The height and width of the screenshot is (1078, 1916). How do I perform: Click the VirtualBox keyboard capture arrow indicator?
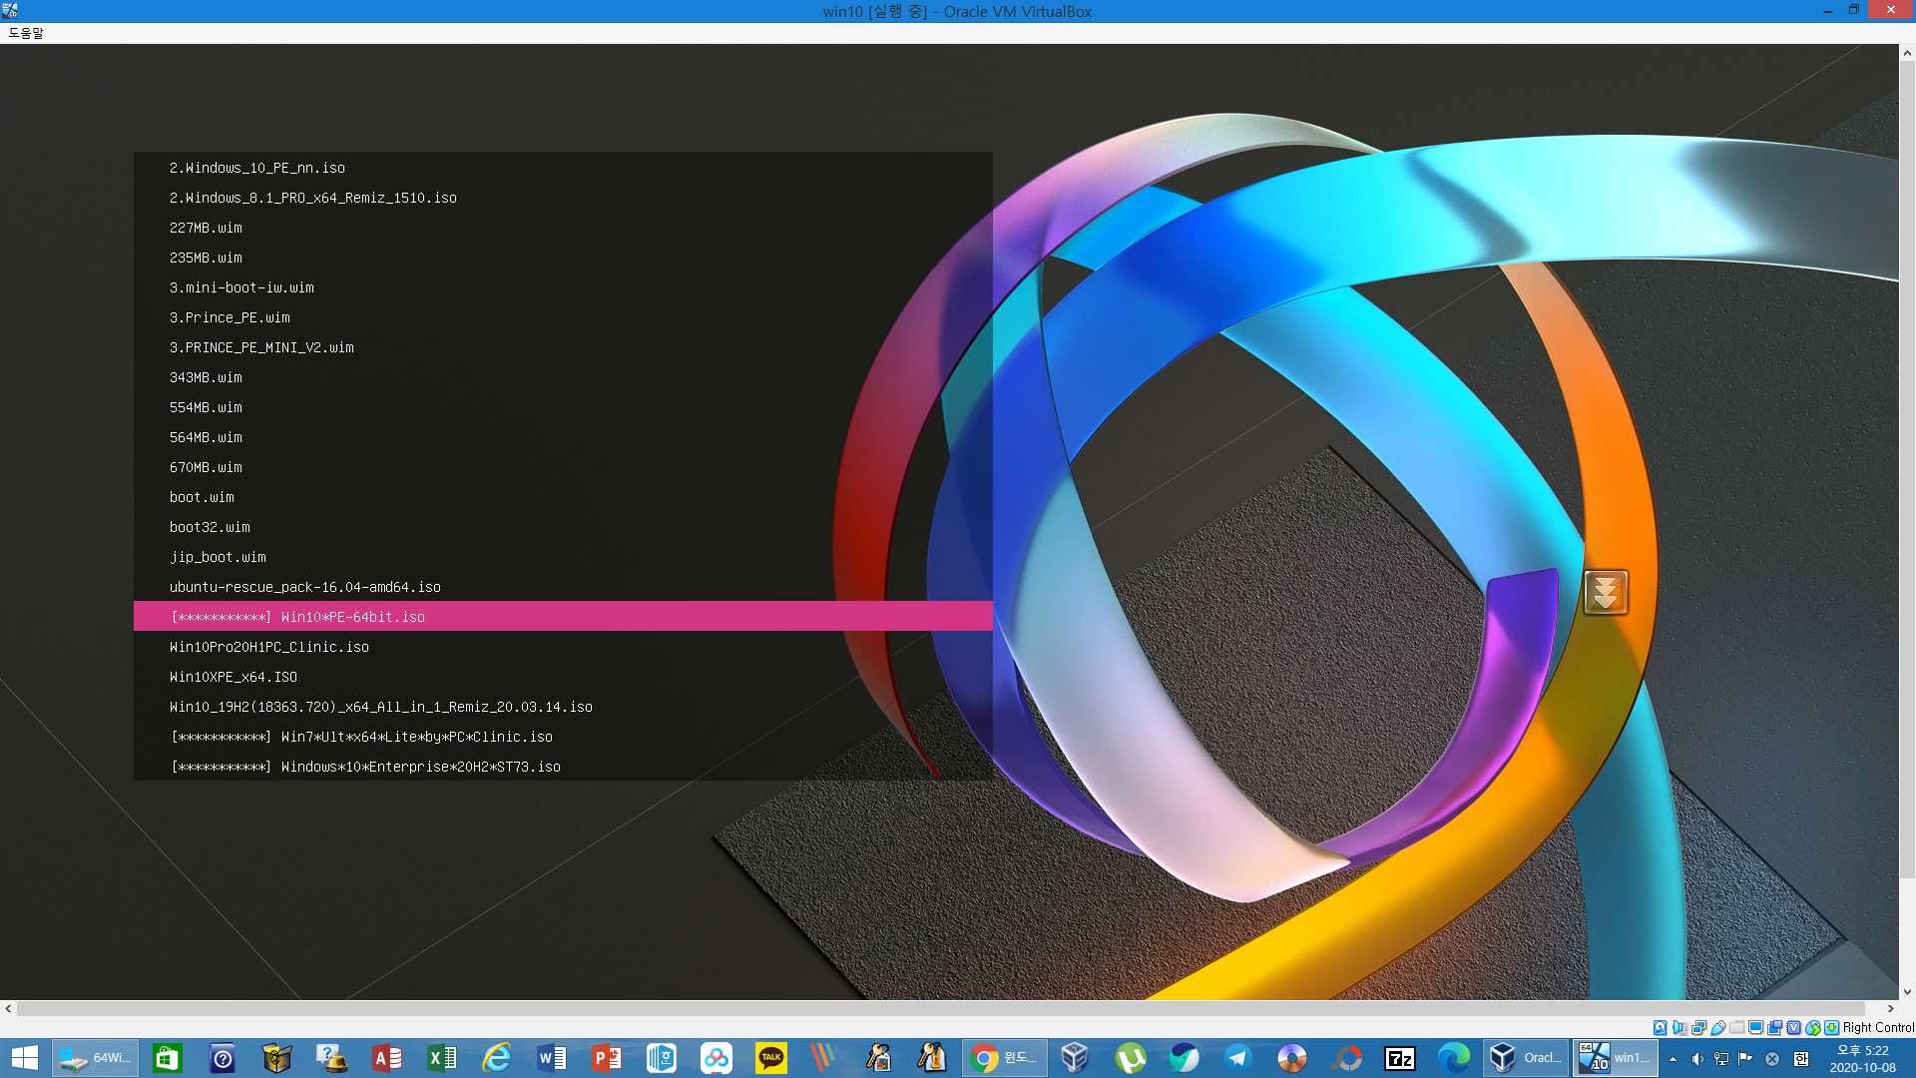click(1831, 1027)
